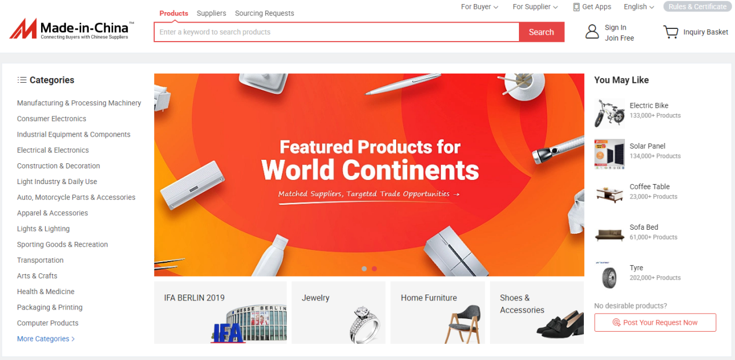
Task: Expand the For Supplier dropdown
Action: coord(535,7)
